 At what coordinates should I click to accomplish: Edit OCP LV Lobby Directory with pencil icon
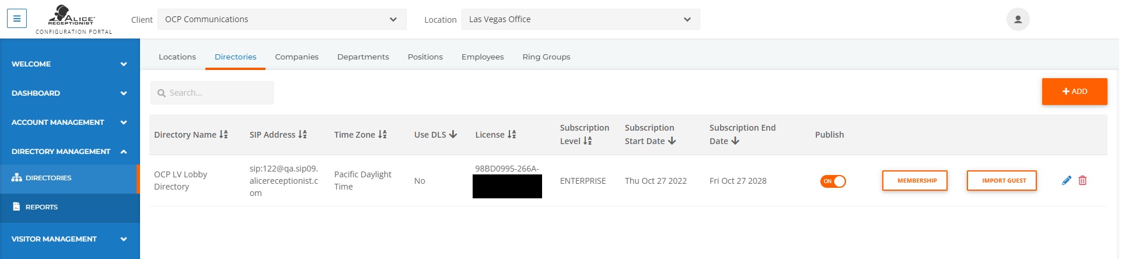[x=1067, y=180]
